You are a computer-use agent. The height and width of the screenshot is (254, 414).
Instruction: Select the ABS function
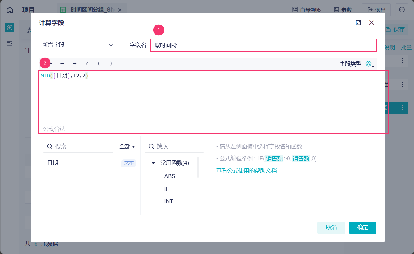tap(170, 176)
